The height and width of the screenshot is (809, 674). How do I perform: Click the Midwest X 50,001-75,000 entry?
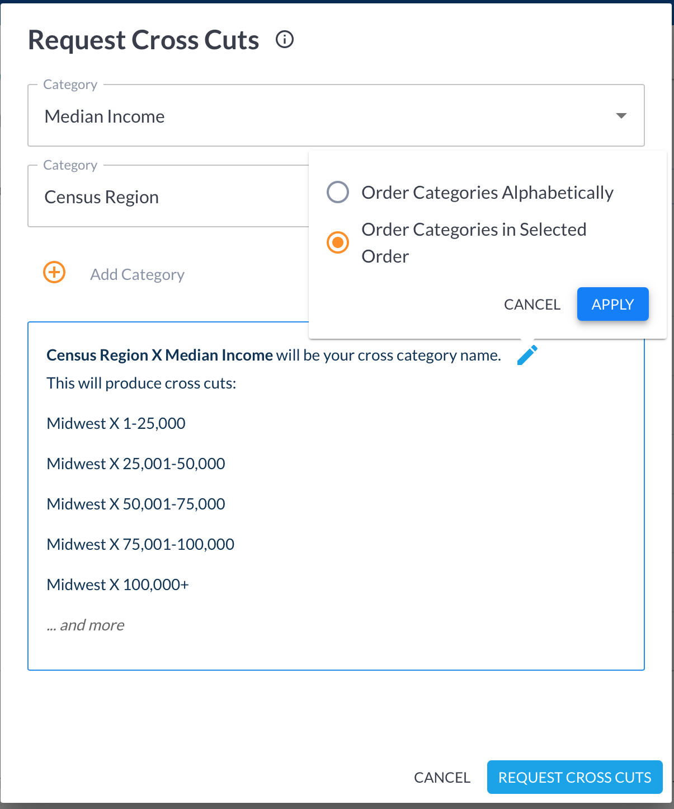[136, 504]
